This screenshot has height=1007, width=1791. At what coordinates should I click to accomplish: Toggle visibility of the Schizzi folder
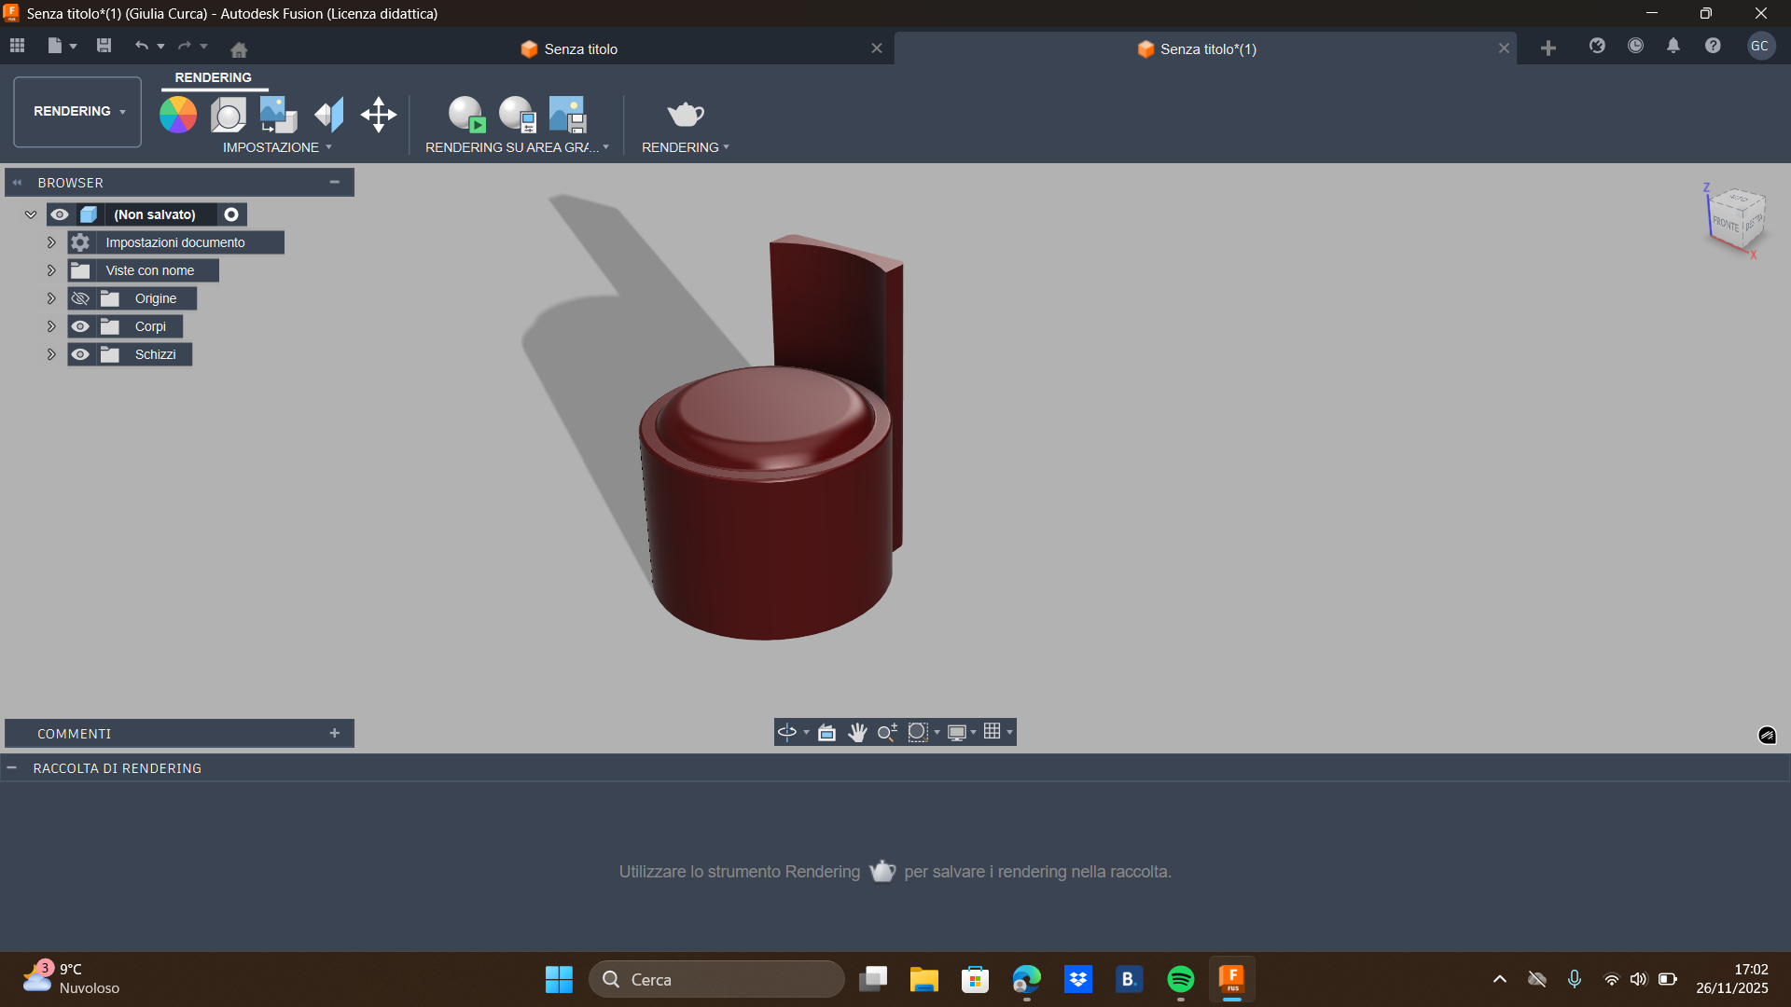pos(81,354)
